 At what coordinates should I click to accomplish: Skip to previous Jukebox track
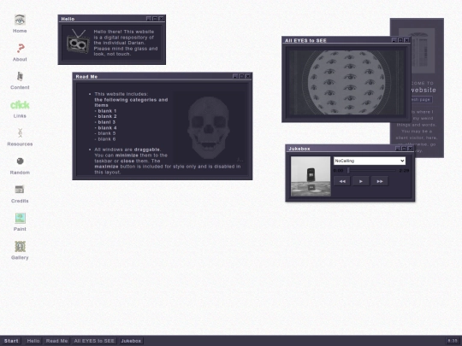[x=342, y=181]
